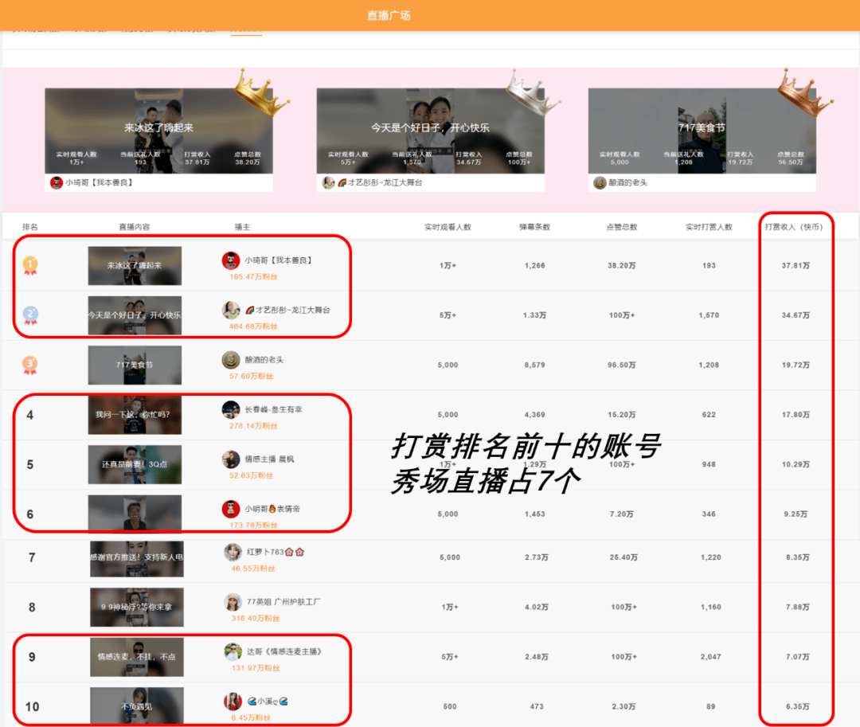
Task: Click the 195.47万粉丝 follower count
Action: click(253, 277)
